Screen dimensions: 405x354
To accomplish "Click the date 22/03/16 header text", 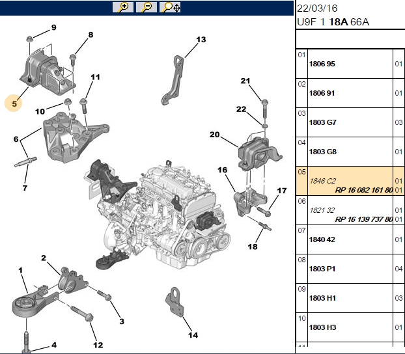I will coord(317,8).
